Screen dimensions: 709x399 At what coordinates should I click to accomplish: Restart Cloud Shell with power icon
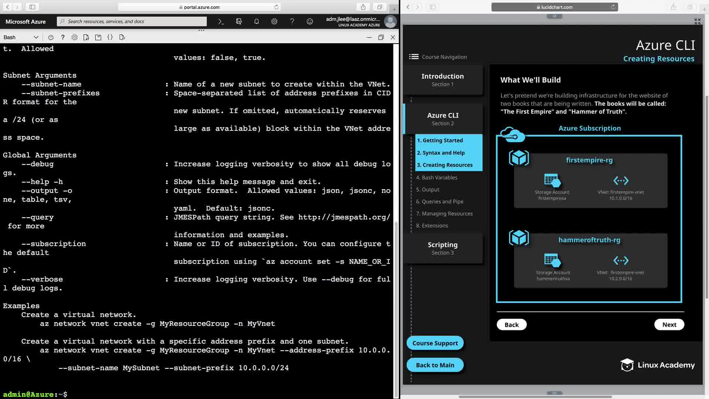click(51, 37)
